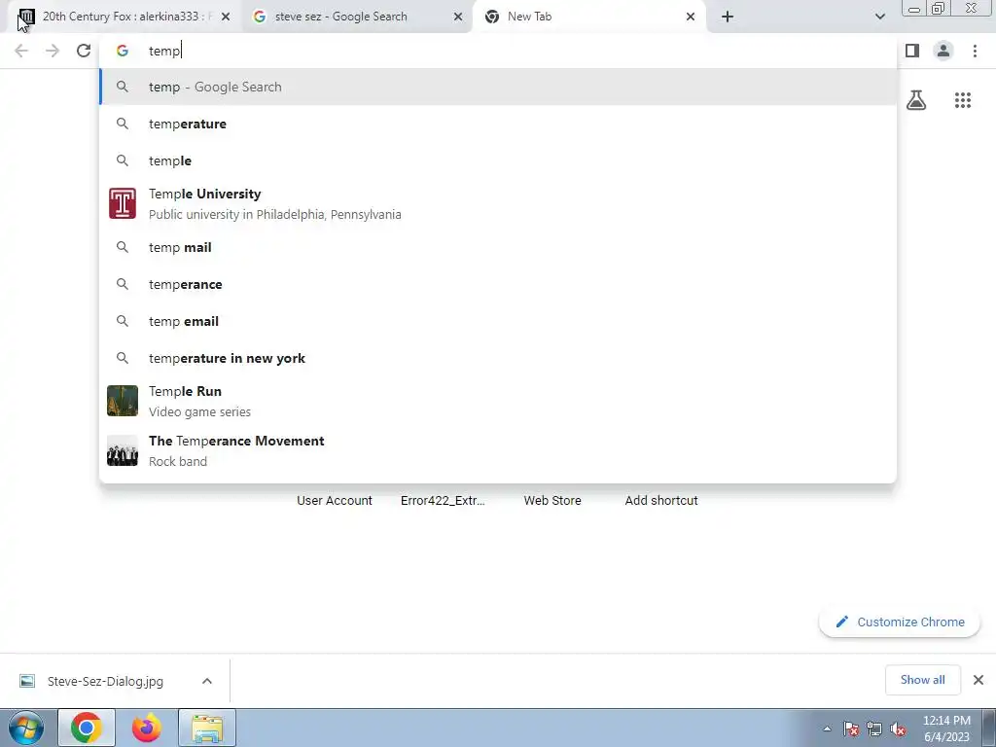Choose the temp - Google Search suggestion
The height and width of the screenshot is (747, 996).
[x=498, y=87]
